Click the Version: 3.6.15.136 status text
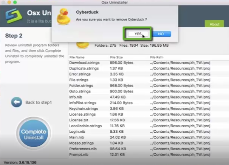This screenshot has width=229, height=165. coord(20,162)
